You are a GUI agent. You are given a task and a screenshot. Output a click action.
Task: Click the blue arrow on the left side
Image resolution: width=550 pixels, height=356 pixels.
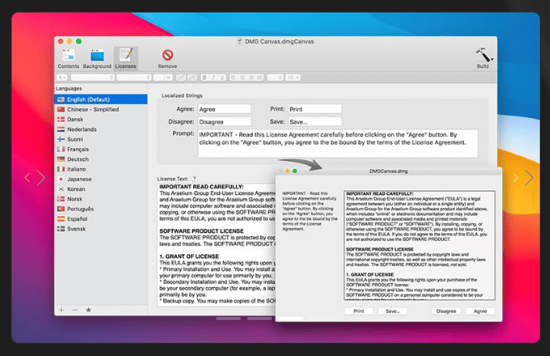(41, 178)
